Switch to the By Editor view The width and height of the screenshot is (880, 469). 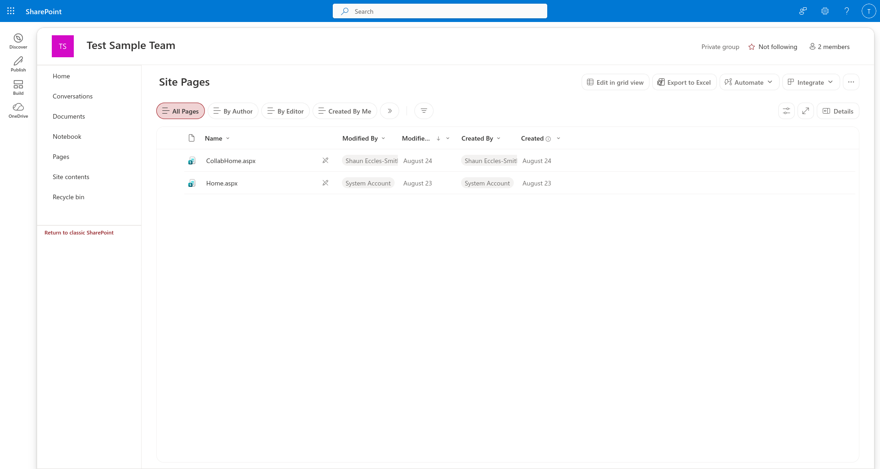point(286,111)
